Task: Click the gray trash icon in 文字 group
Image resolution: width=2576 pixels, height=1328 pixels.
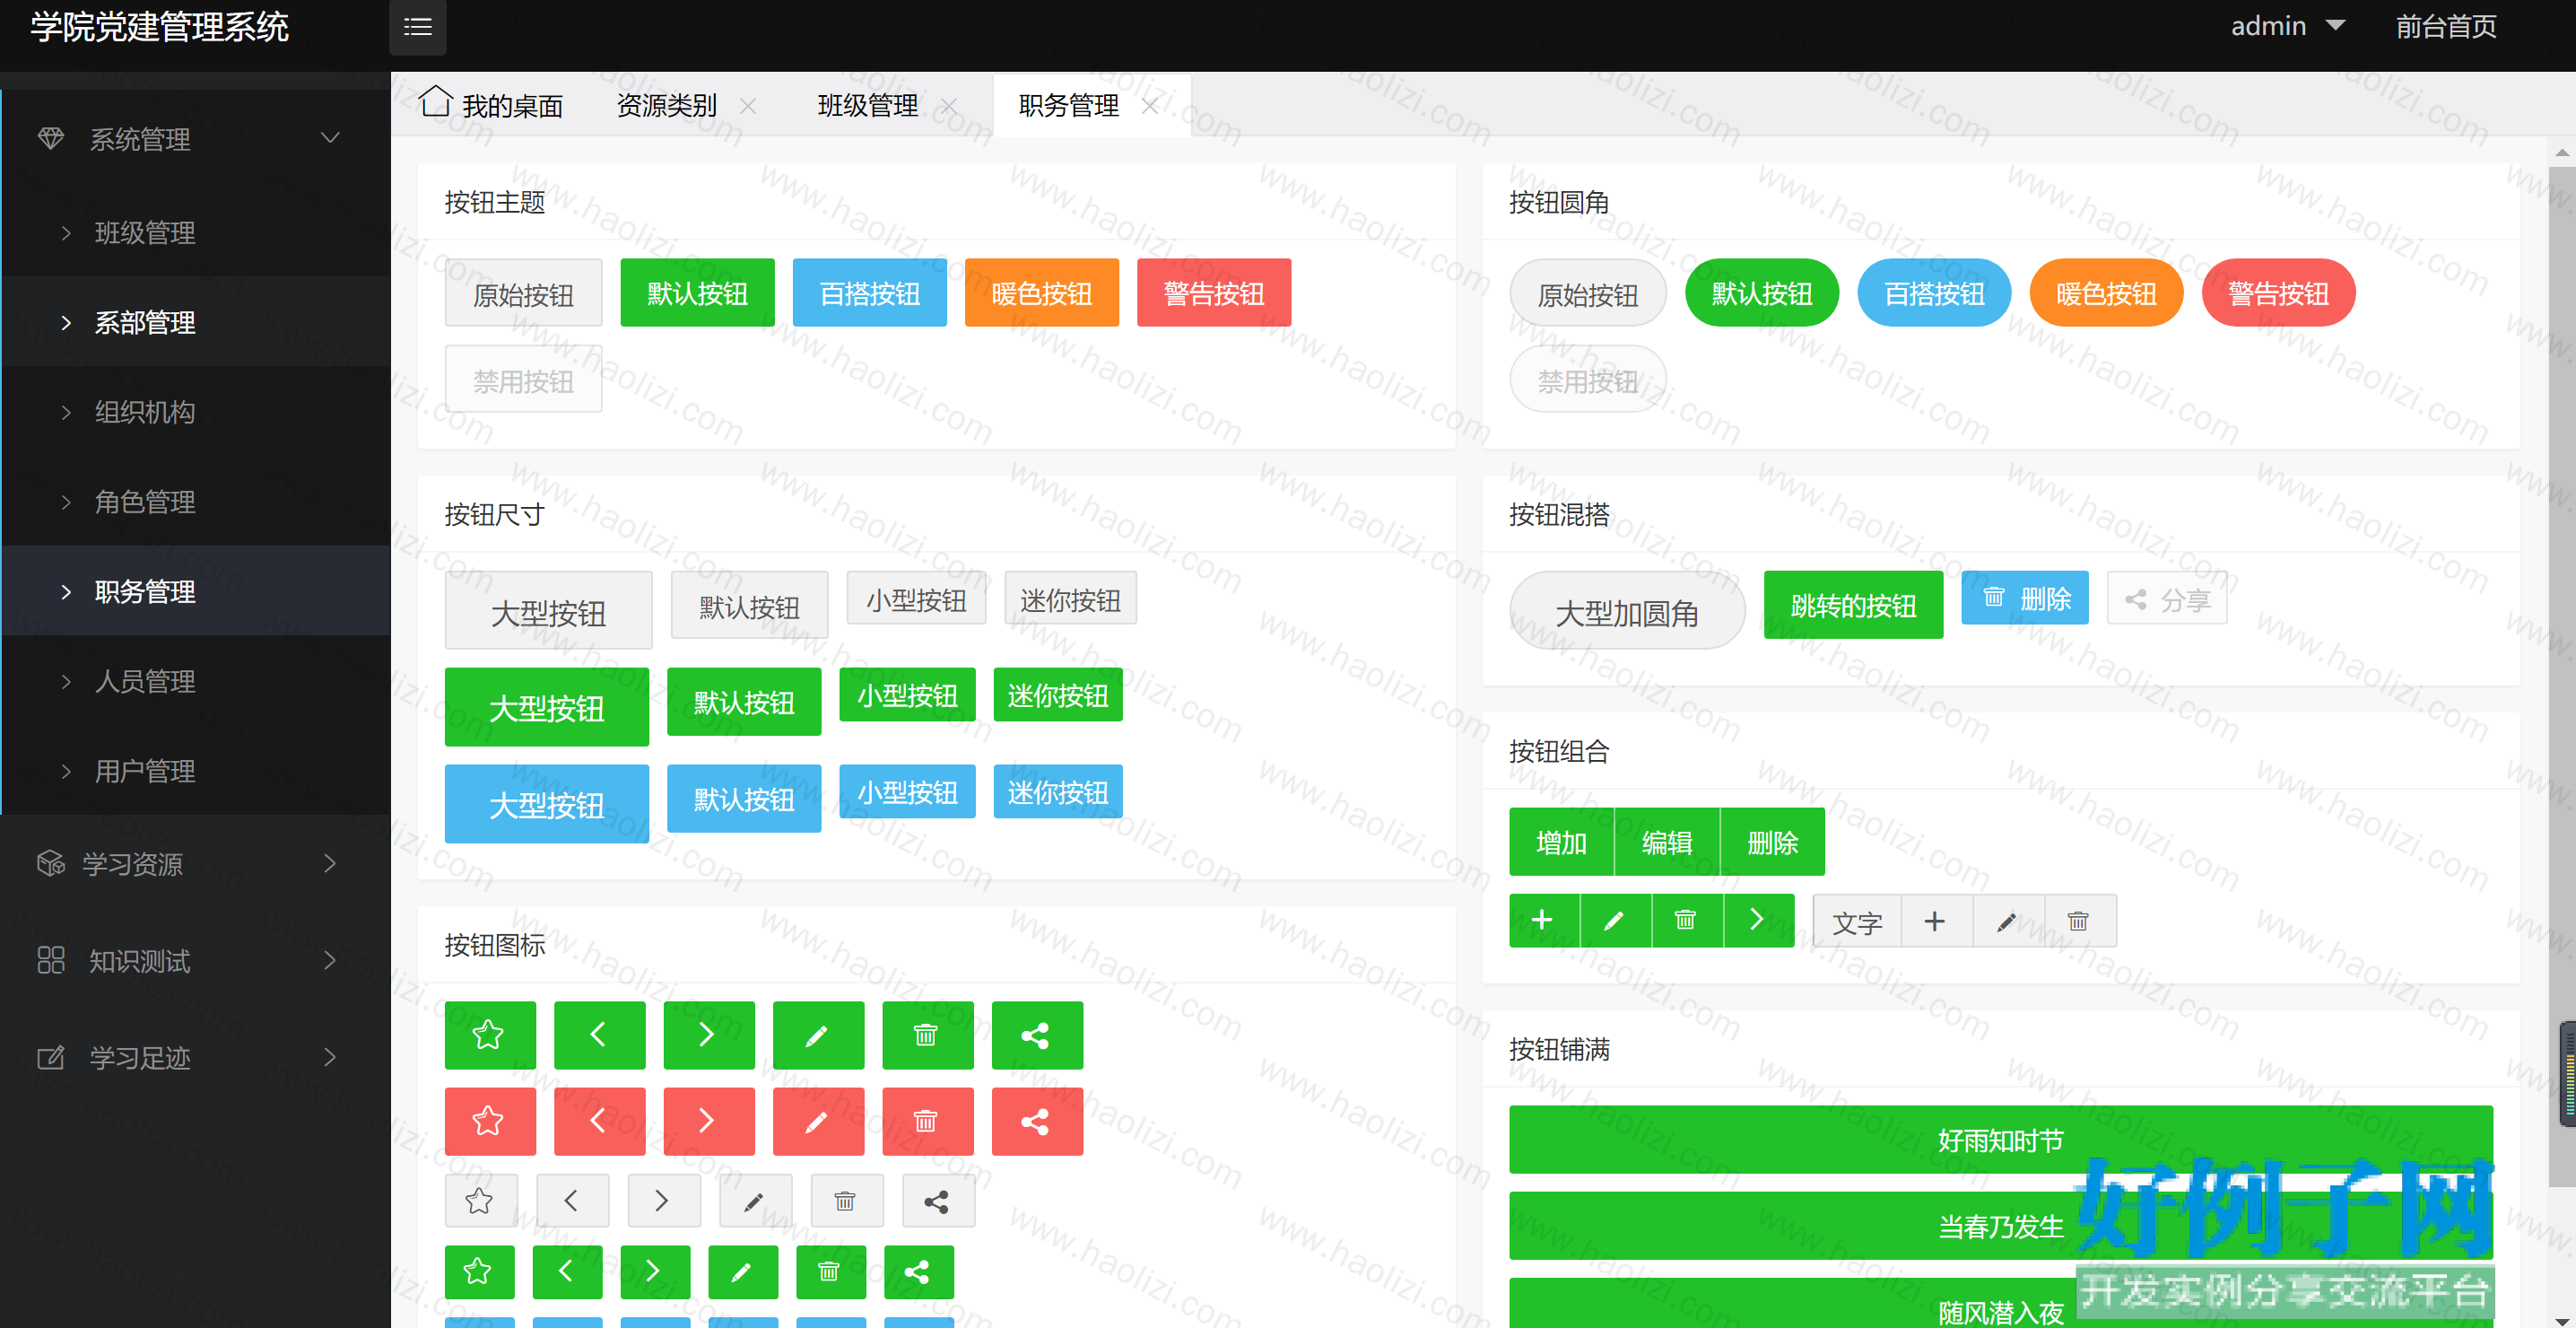Action: [2080, 920]
